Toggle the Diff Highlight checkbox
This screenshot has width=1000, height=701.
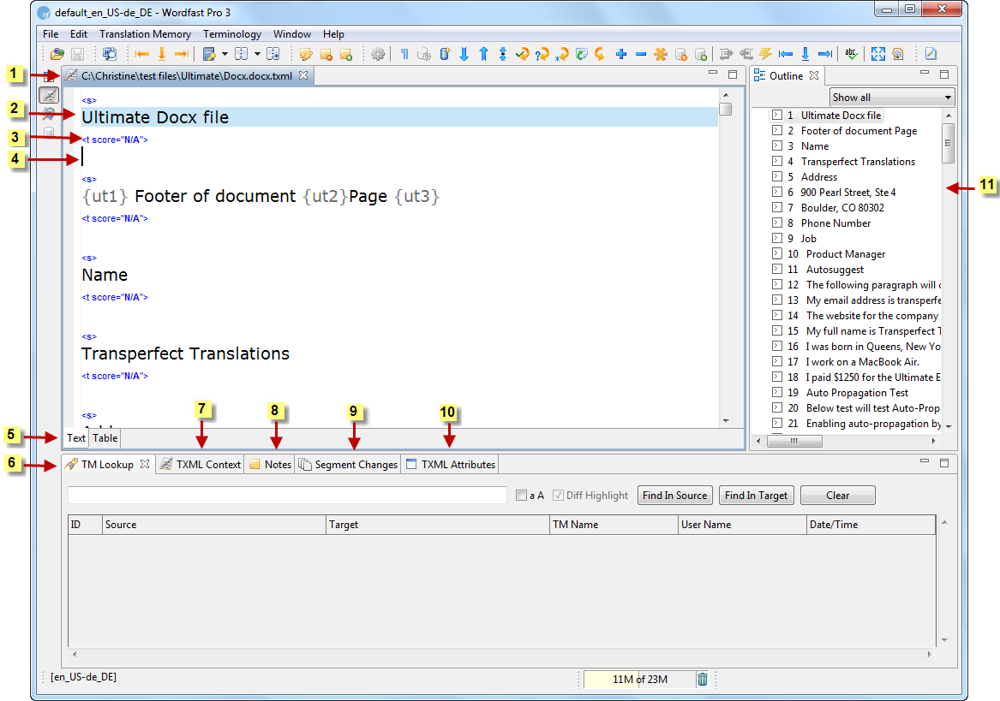pyautogui.click(x=558, y=496)
